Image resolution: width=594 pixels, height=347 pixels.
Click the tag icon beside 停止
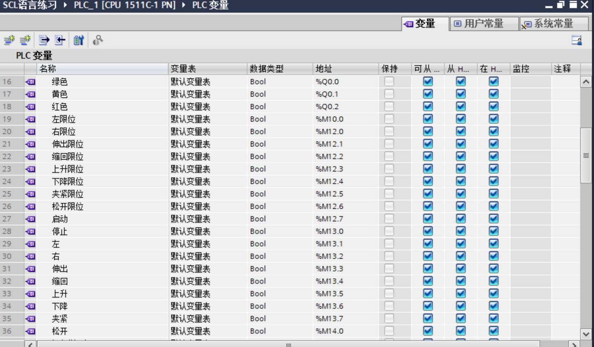pyautogui.click(x=30, y=231)
